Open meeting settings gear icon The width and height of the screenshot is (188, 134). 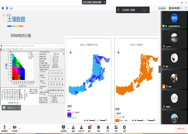(x=124, y=127)
